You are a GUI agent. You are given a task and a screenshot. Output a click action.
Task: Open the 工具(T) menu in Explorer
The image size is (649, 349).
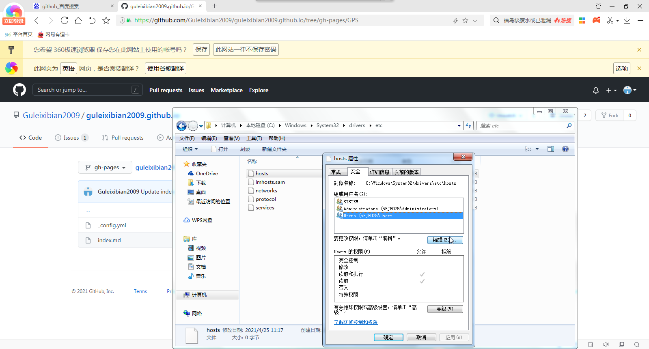click(254, 138)
